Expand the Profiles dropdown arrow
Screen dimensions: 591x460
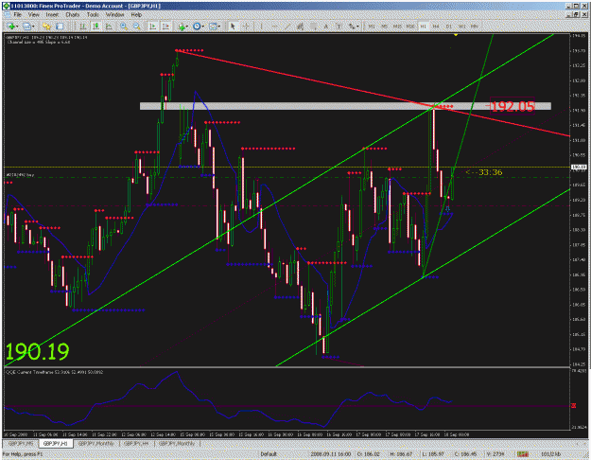(x=33, y=27)
